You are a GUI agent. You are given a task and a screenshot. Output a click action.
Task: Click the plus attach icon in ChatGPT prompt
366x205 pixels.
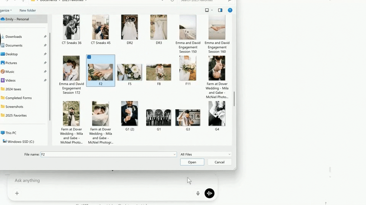17,193
